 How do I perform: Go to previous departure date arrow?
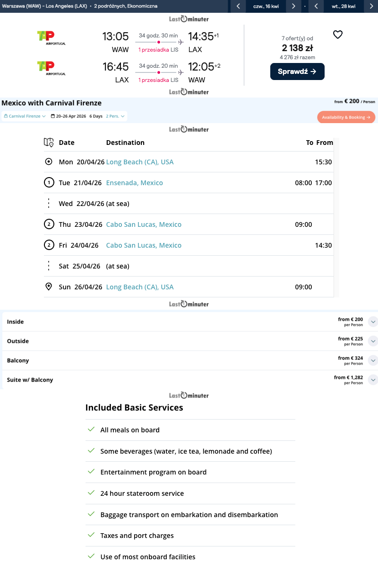[238, 6]
